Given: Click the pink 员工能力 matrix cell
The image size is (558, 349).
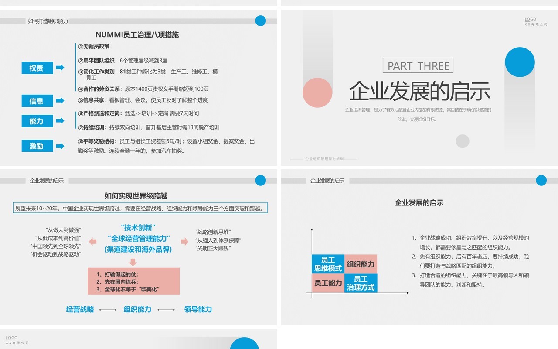Looking at the screenshot, I should (x=328, y=283).
